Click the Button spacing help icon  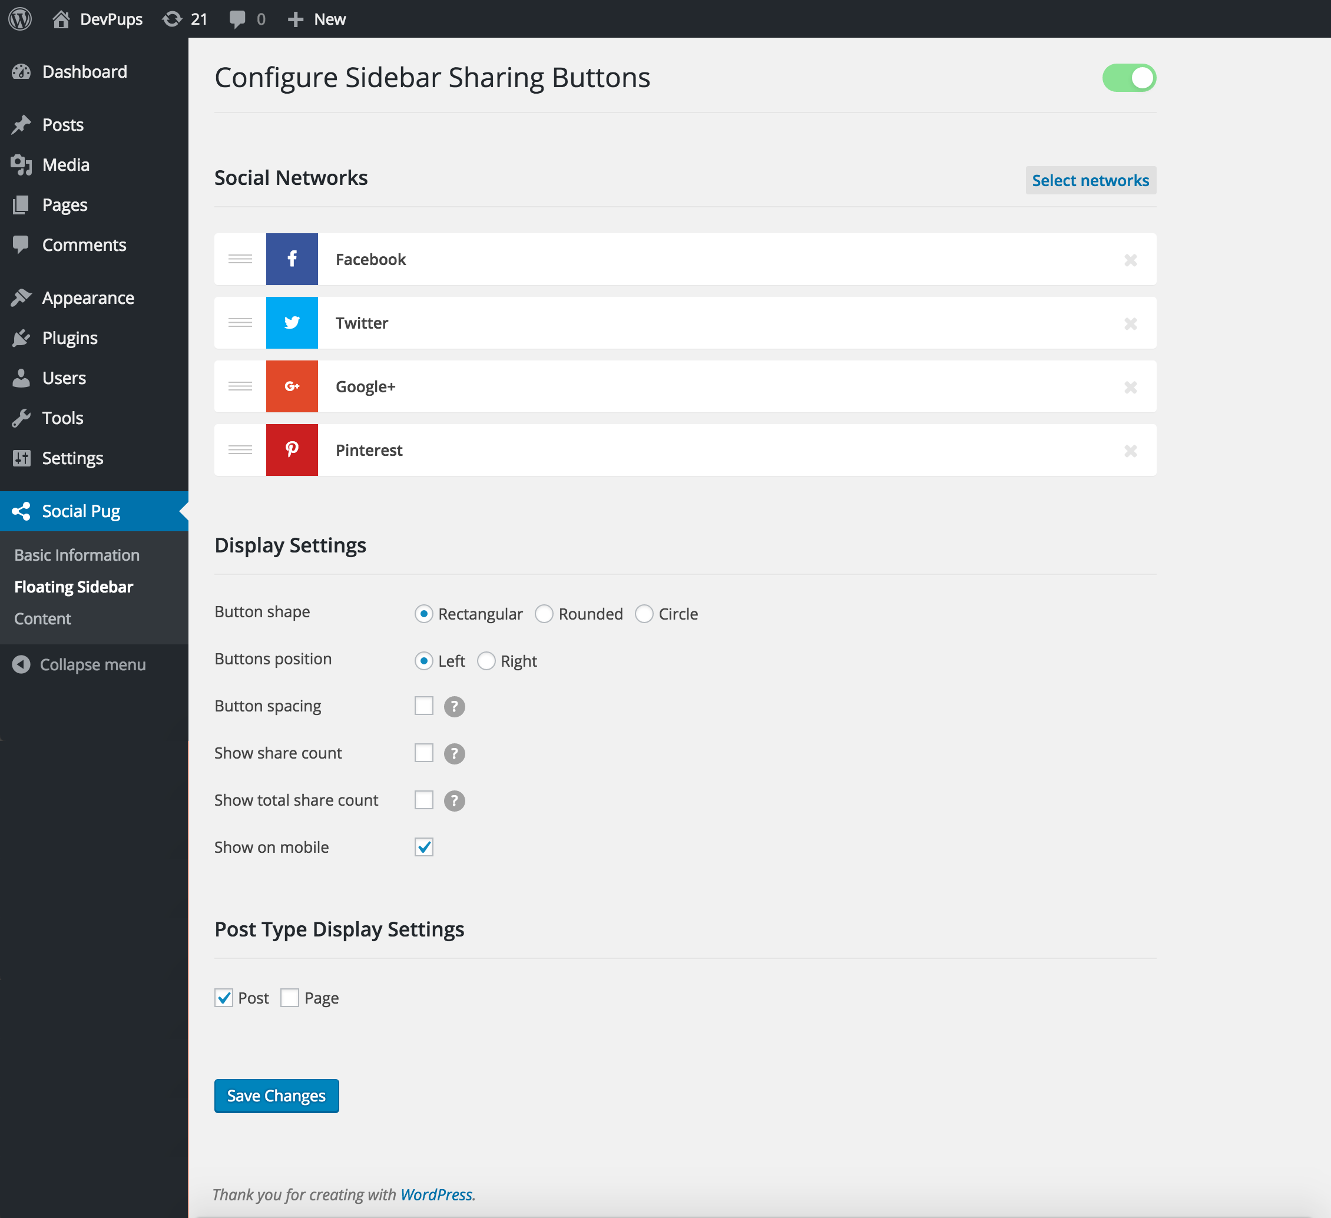[454, 706]
